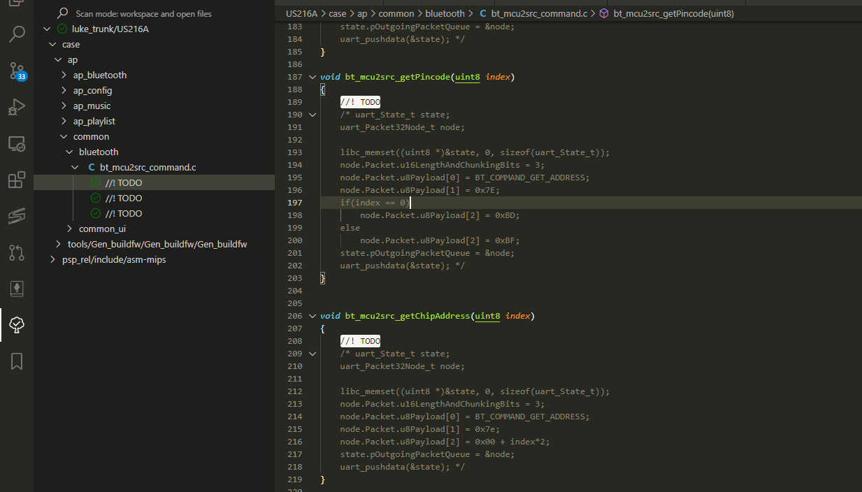Click case in the breadcrumb path
This screenshot has height=492, width=862.
click(337, 13)
